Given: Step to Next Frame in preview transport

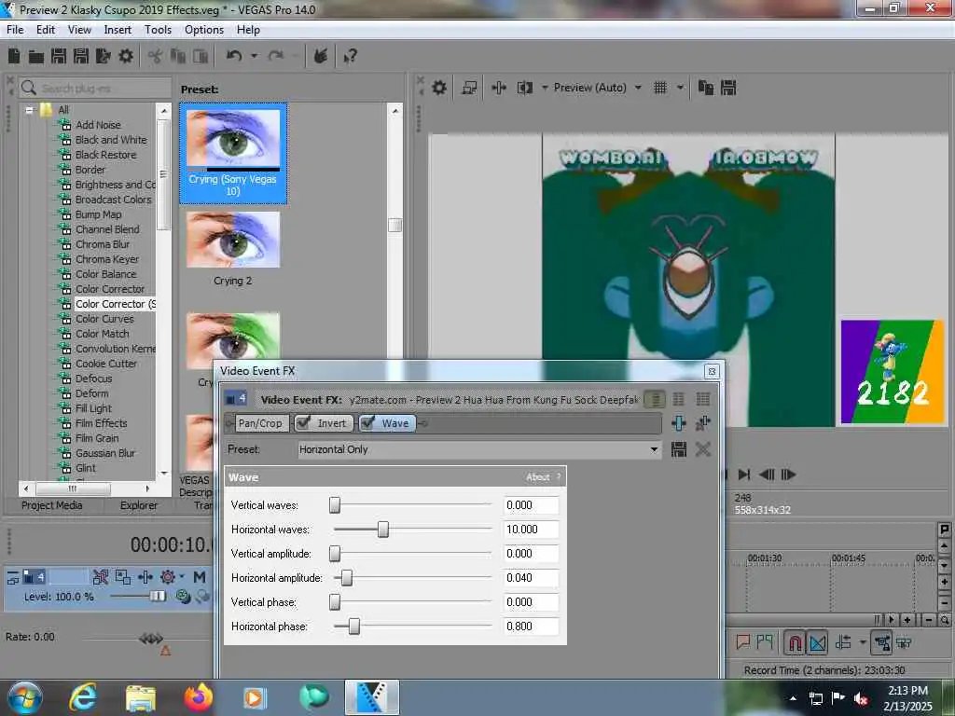Looking at the screenshot, I should (788, 475).
